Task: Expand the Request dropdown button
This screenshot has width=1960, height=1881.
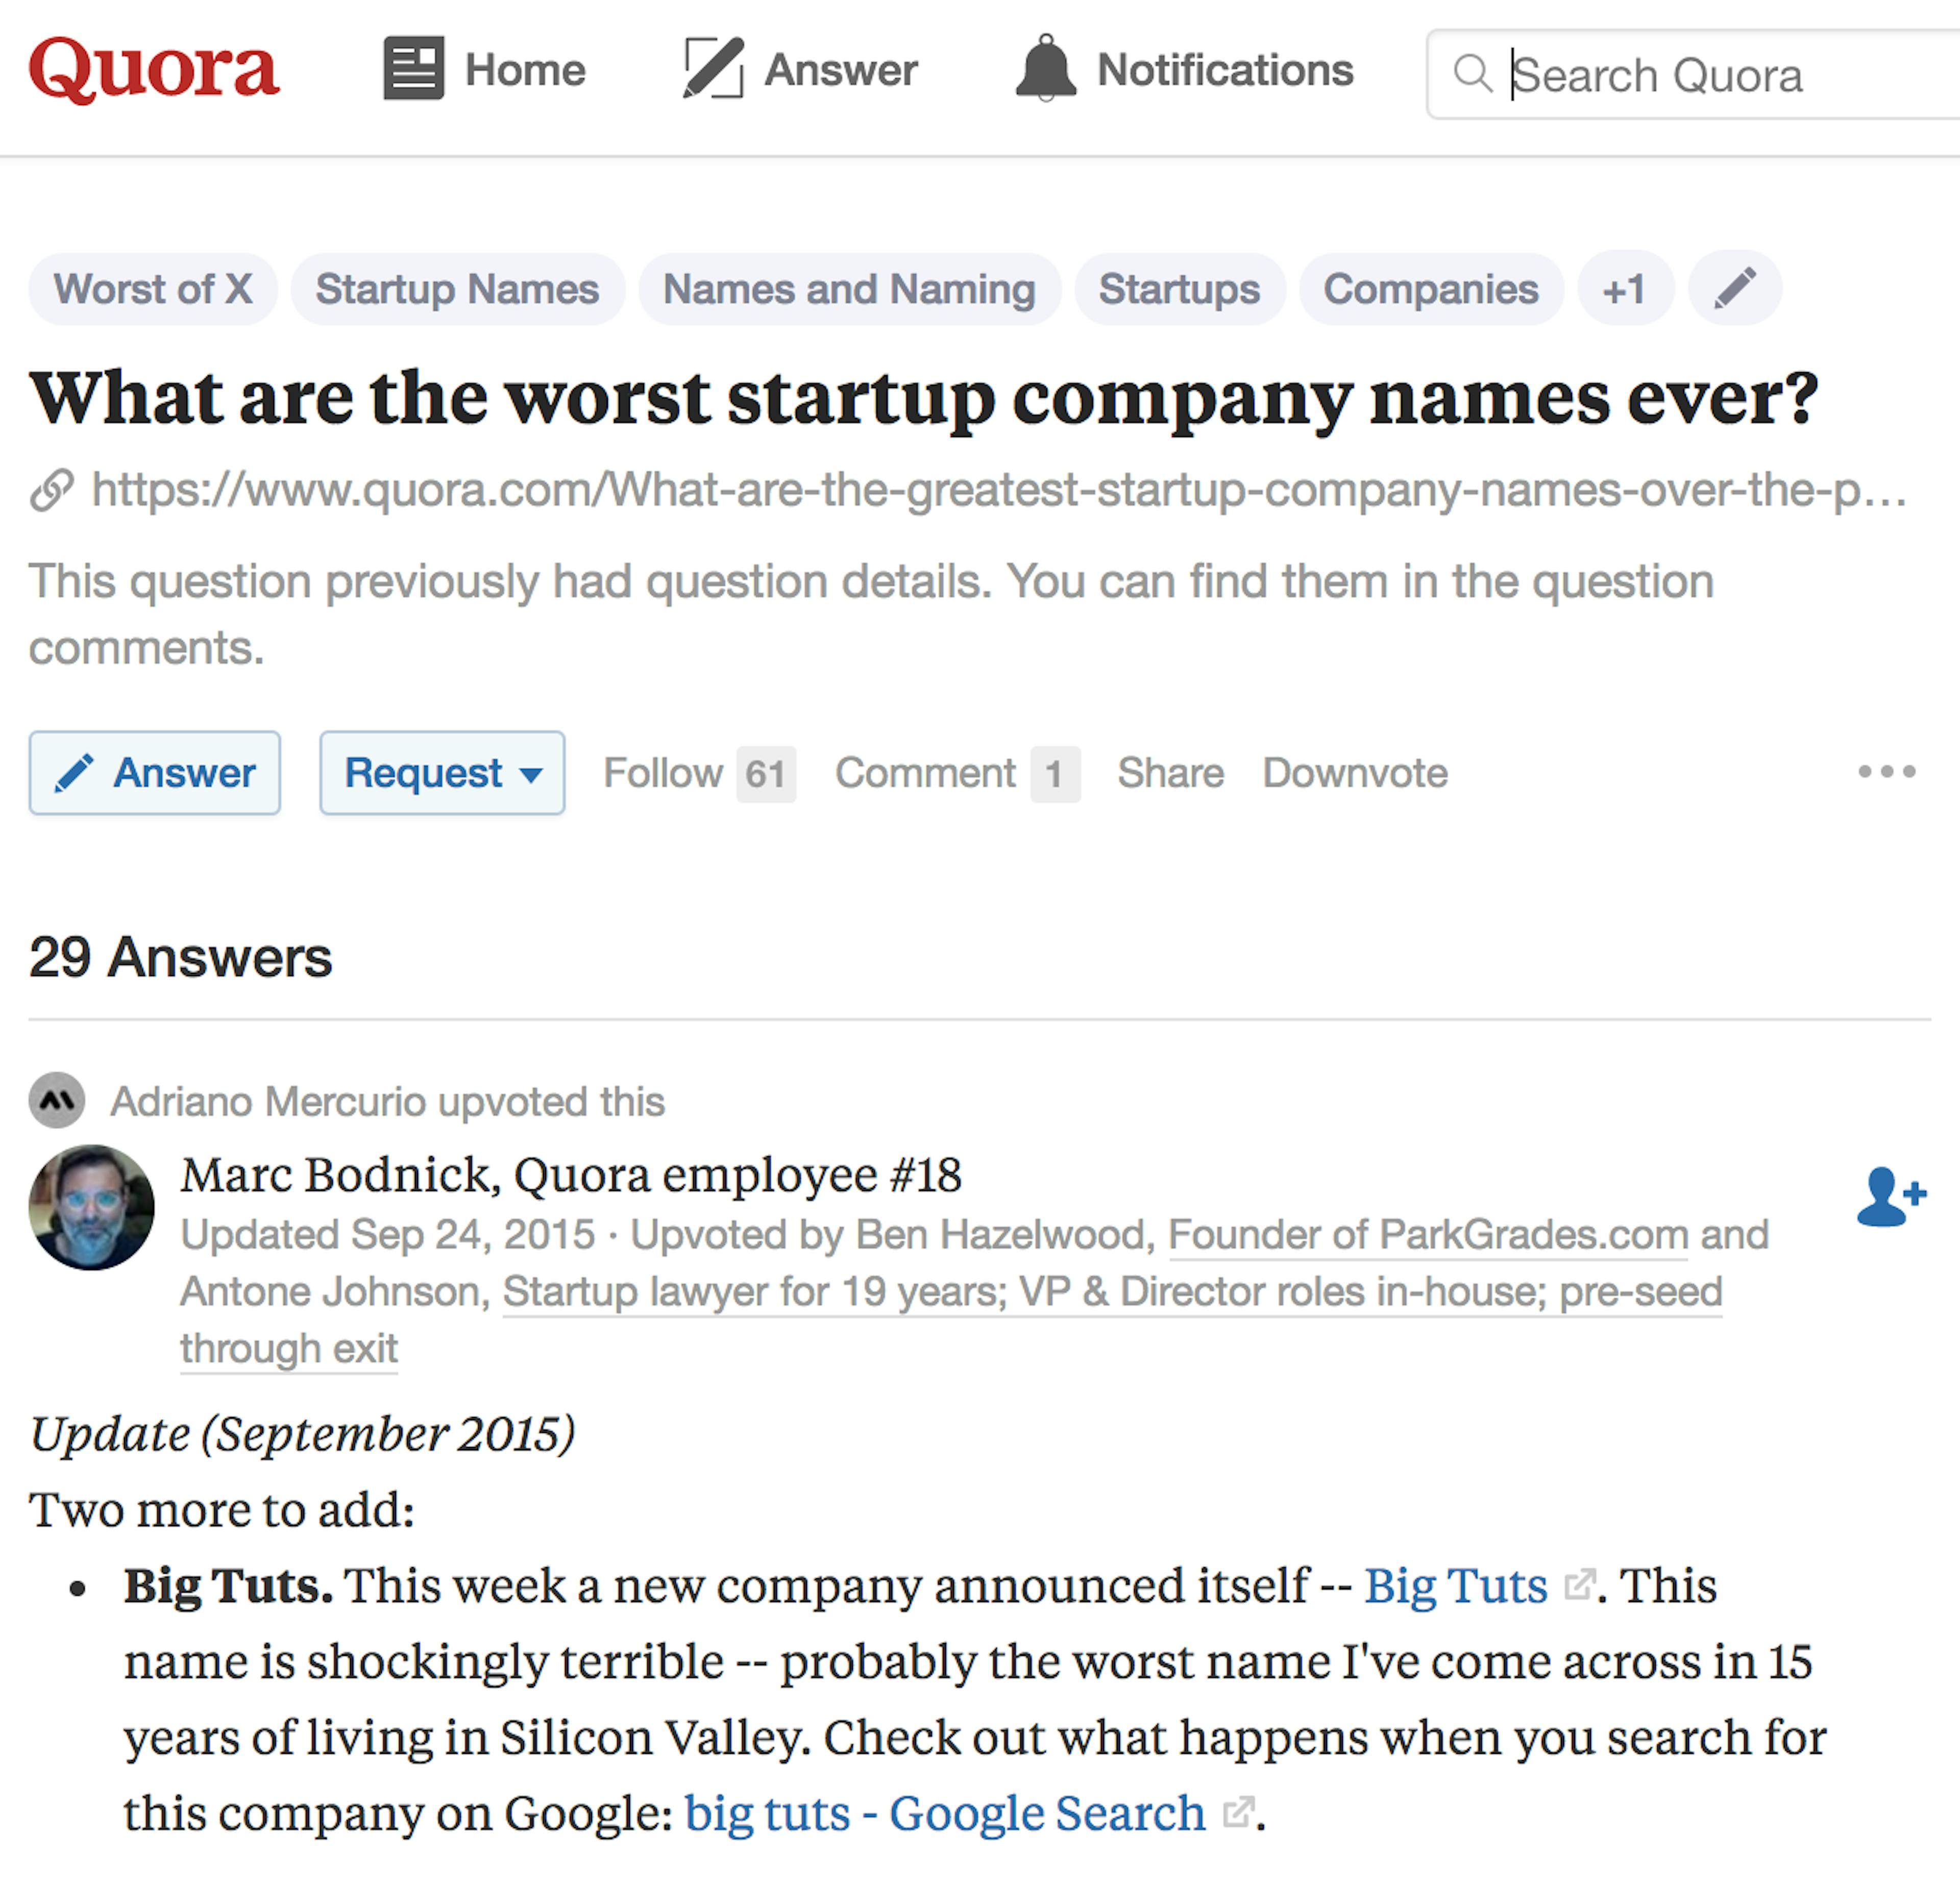Action: (442, 773)
